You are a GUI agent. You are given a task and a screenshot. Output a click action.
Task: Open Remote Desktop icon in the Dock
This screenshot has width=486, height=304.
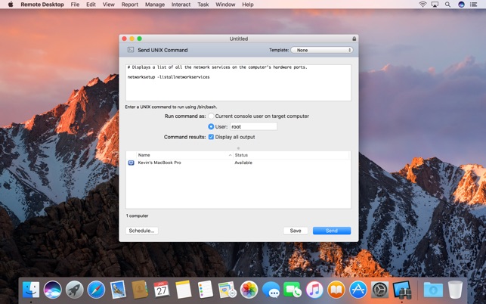[401, 290]
